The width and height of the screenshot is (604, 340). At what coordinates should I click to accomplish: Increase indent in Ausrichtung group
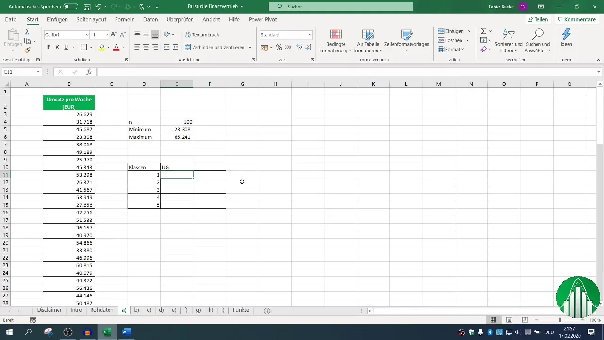coord(176,47)
